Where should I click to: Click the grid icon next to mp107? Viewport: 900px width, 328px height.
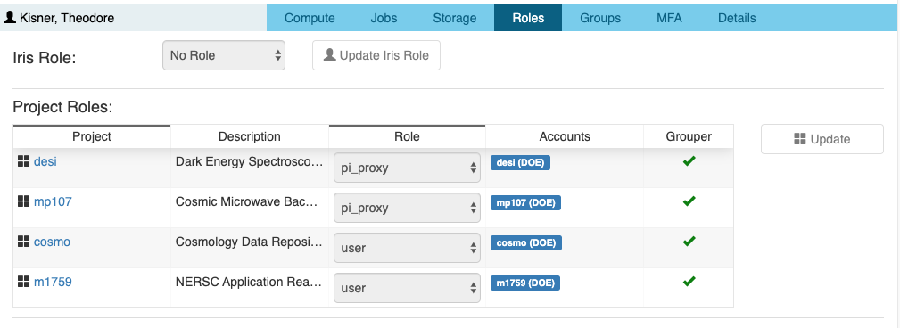[x=23, y=201]
